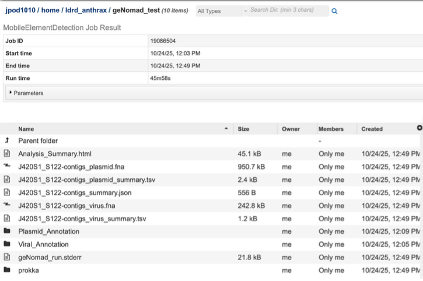Image resolution: width=423 pixels, height=281 pixels.
Task: Click the 21.8 kB size cell
Action: (x=249, y=257)
